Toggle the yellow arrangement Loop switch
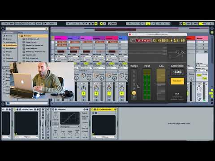This screenshot has height=161, width=215. tap(148, 24)
